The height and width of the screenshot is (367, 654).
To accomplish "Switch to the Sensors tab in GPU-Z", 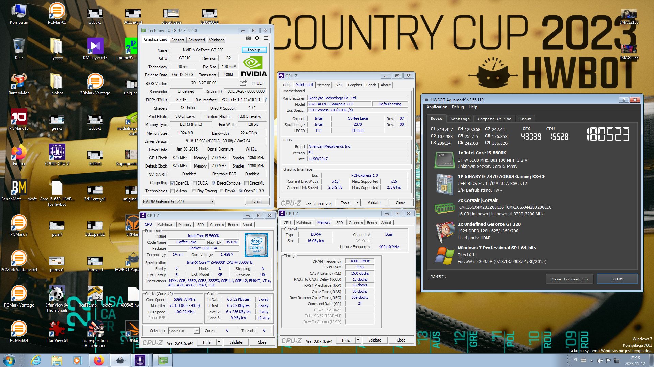I will click(177, 40).
